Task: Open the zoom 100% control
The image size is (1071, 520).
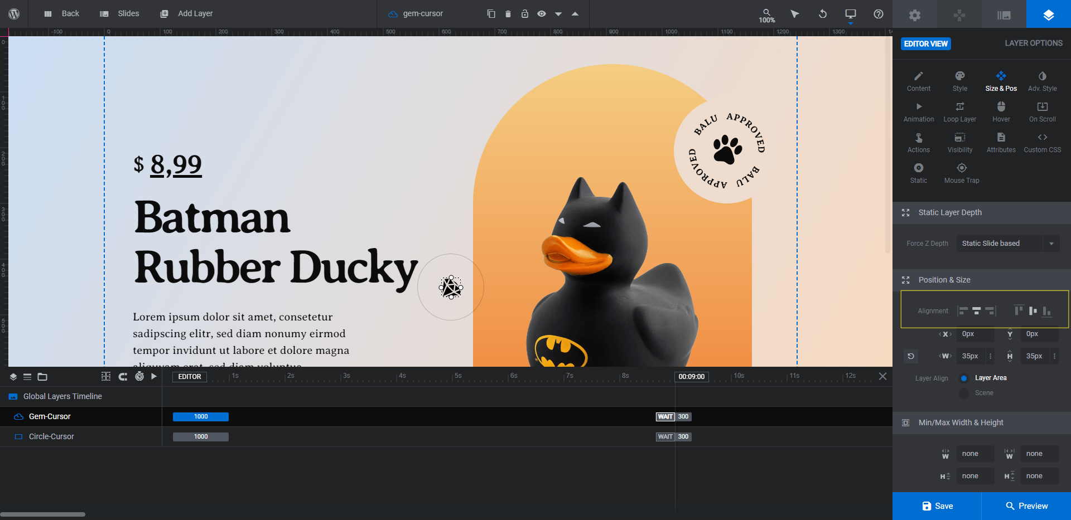Action: click(x=767, y=16)
